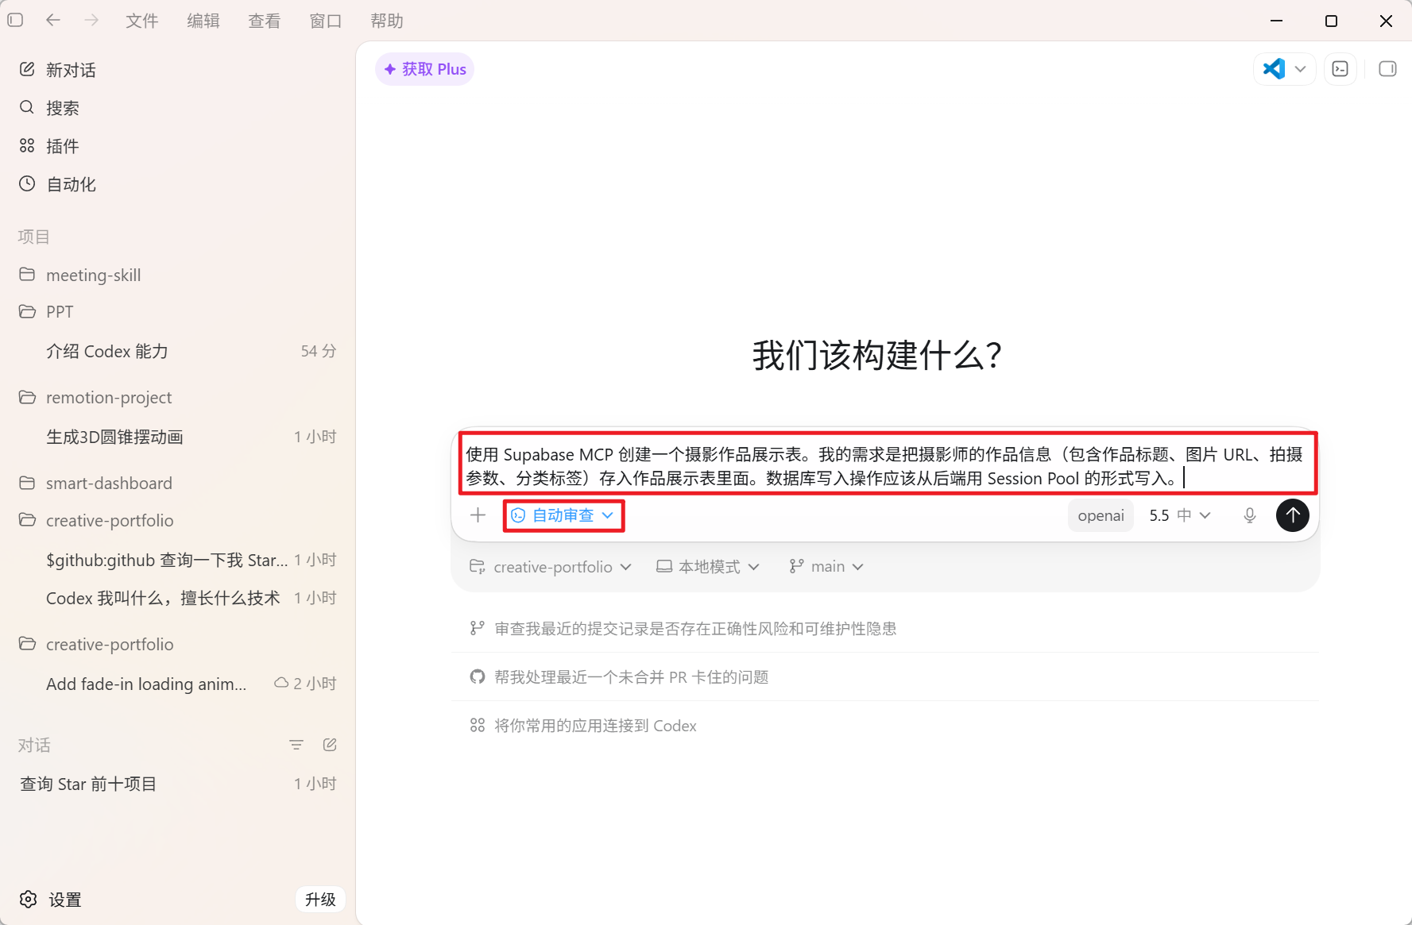Click the cloud icon beside Add fade-in row
The image size is (1412, 925).
281,683
